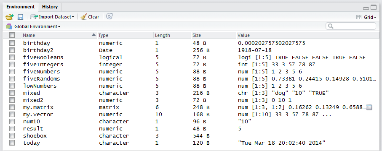The image size is (382, 151).
Task: Click the Type "Date" cell
Action: tap(106, 50)
